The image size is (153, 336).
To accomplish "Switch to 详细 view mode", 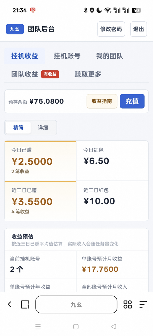I will pos(43,128).
